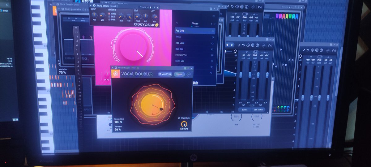Viewport: 371px width, 167px height.
Task: Click Variation 66 % value in Vocal Doubler
Action: tap(117, 130)
